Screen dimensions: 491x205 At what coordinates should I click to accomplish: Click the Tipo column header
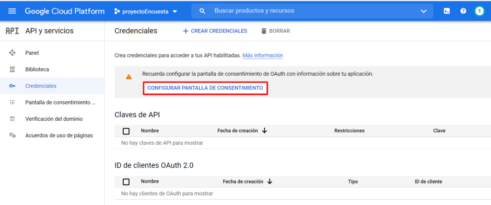tap(353, 182)
